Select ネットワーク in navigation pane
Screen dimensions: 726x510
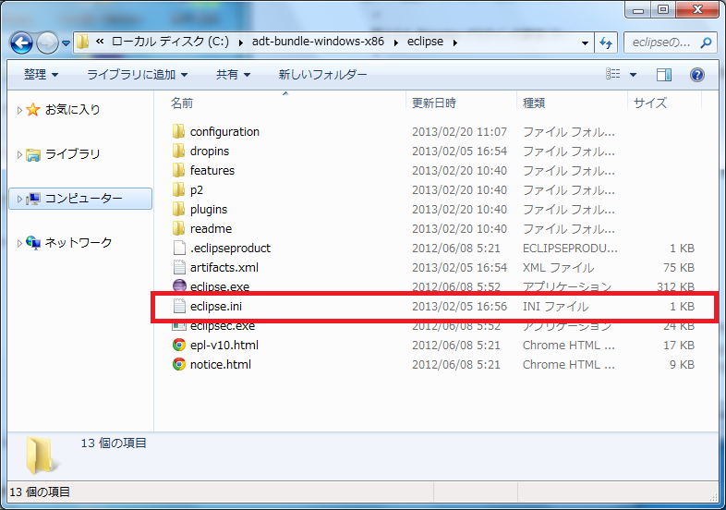[79, 243]
